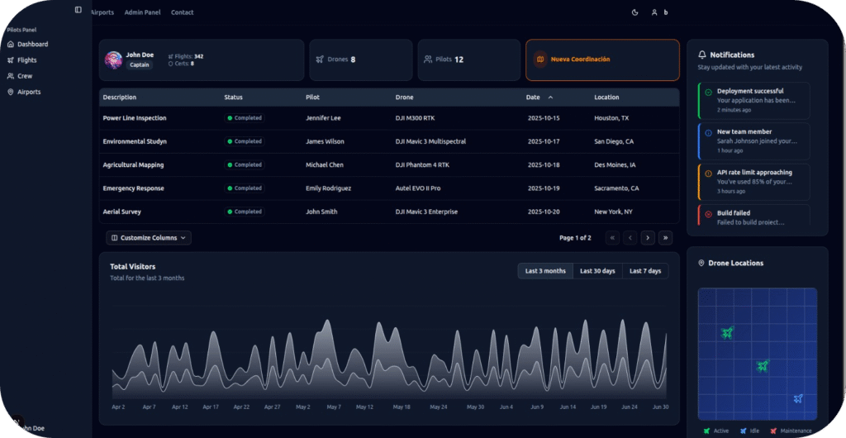Select the Last 30 days range
This screenshot has height=438, width=846.
[x=597, y=271]
